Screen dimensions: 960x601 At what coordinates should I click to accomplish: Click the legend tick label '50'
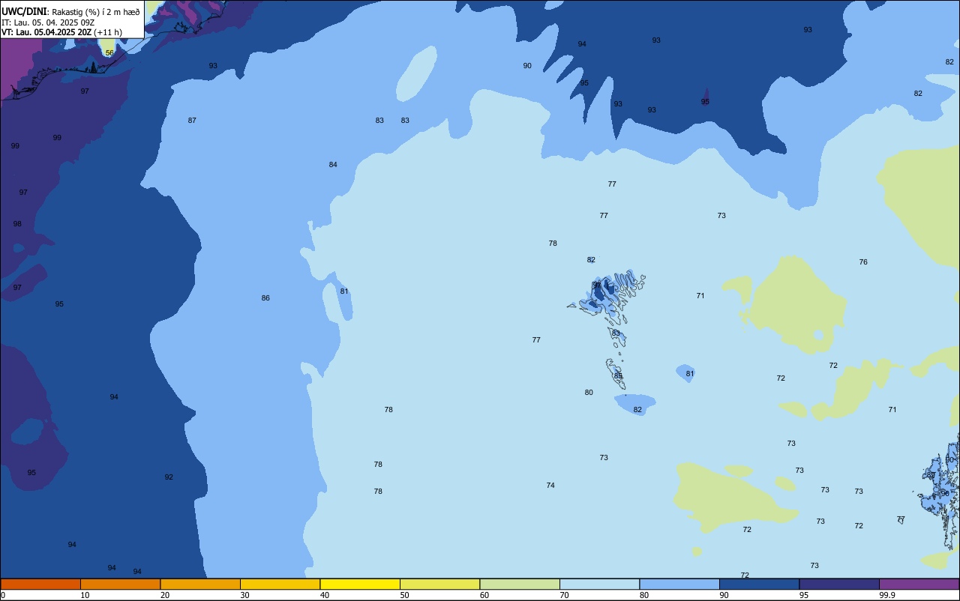click(x=404, y=595)
